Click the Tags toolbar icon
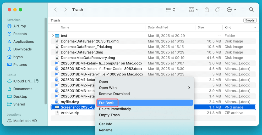The width and height of the screenshot is (262, 135). point(217,10)
